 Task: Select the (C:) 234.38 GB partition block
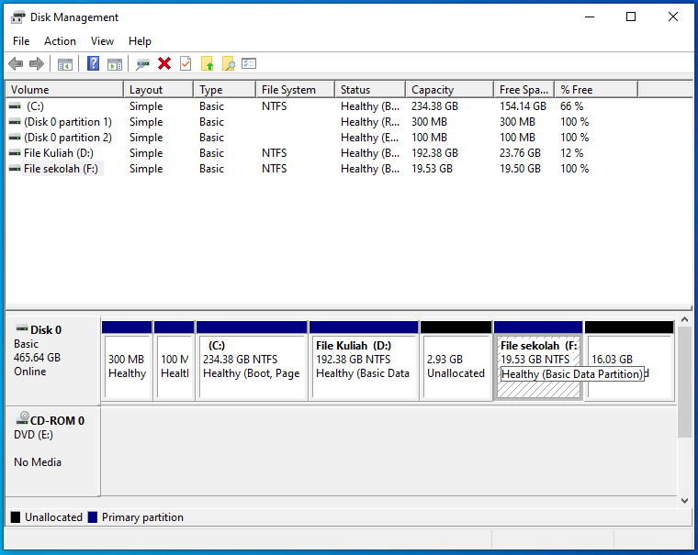click(251, 367)
